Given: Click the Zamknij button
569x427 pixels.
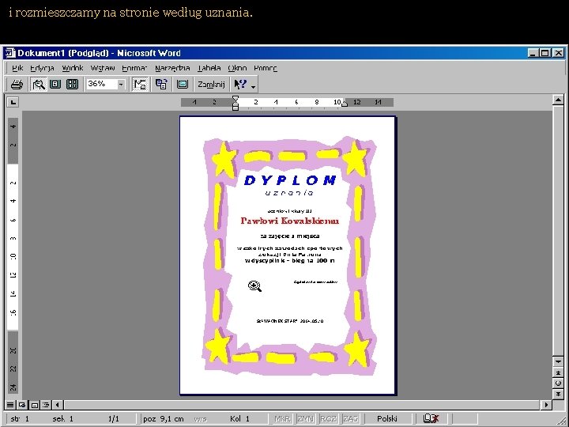Looking at the screenshot, I should pyautogui.click(x=211, y=85).
